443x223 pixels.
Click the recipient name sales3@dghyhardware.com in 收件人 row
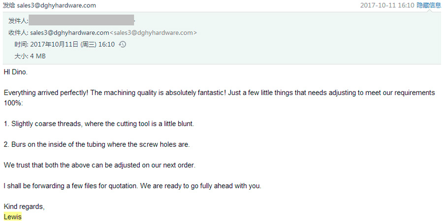pos(69,32)
